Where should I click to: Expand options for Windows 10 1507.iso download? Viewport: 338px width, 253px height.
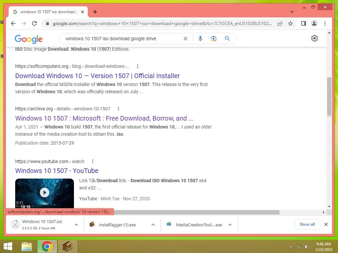pyautogui.click(x=76, y=225)
